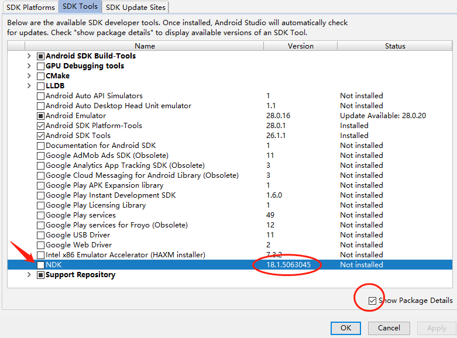Click 'Not installed' status of the NDK row
This screenshot has height=338, width=457.
(x=362, y=264)
